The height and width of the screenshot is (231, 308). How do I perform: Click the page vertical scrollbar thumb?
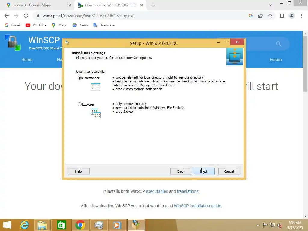[305, 64]
